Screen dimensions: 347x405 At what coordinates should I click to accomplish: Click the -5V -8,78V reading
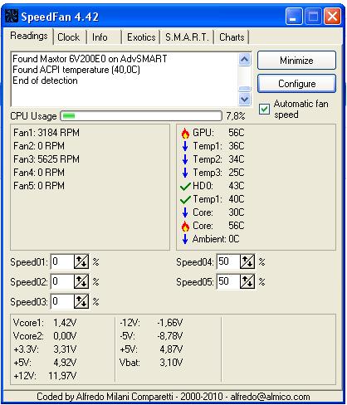pyautogui.click(x=151, y=336)
